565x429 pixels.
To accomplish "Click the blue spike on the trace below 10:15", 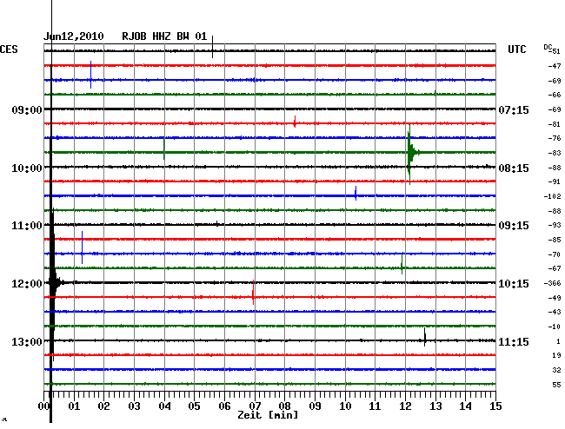I will tap(356, 194).
